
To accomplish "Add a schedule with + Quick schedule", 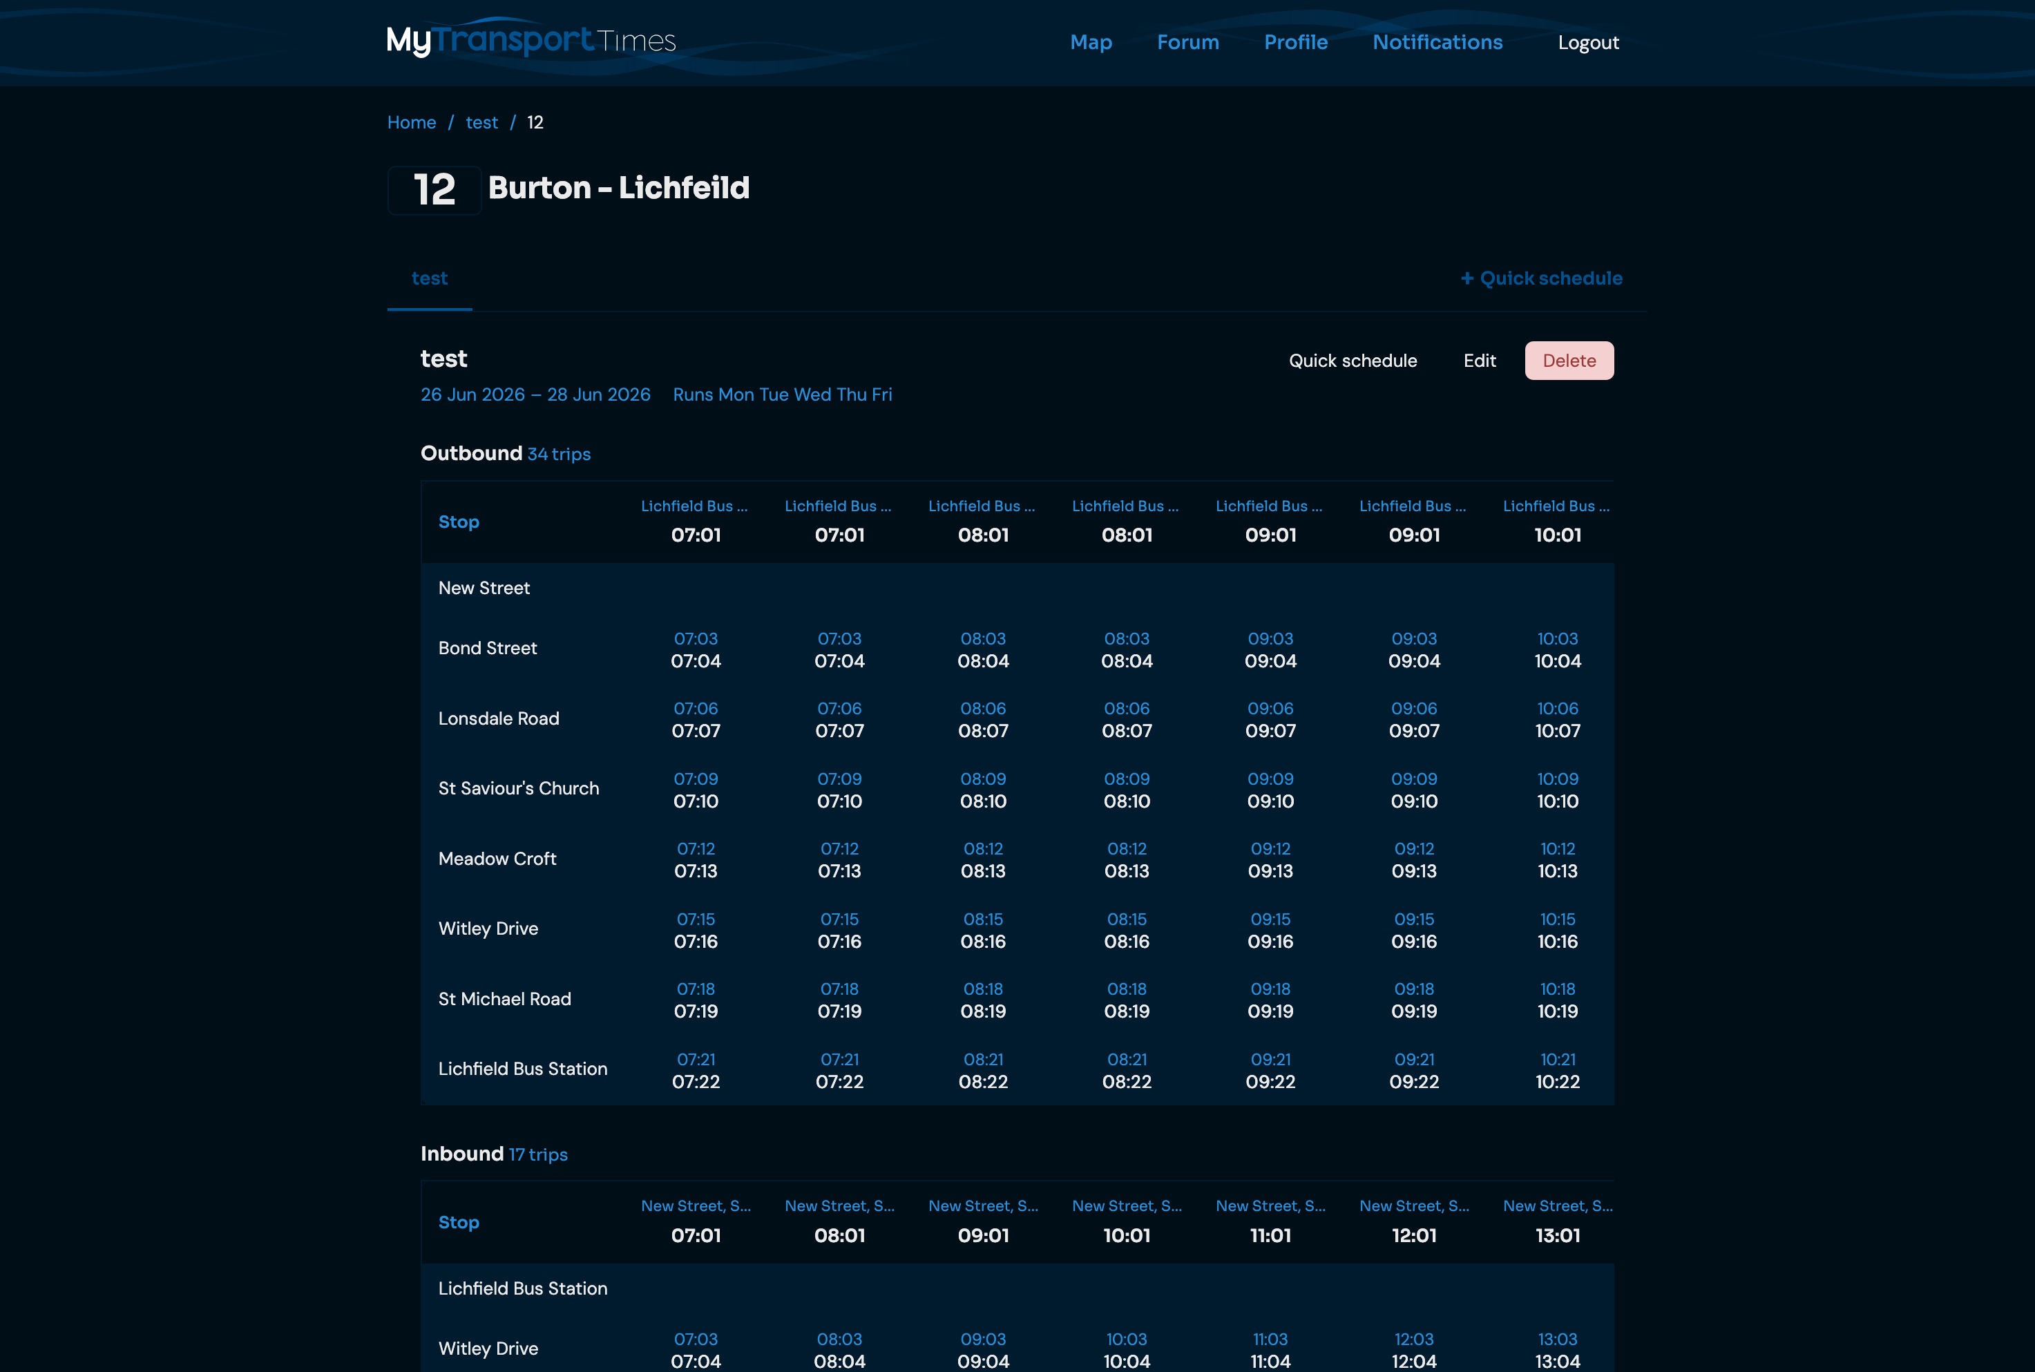I will coord(1542,278).
